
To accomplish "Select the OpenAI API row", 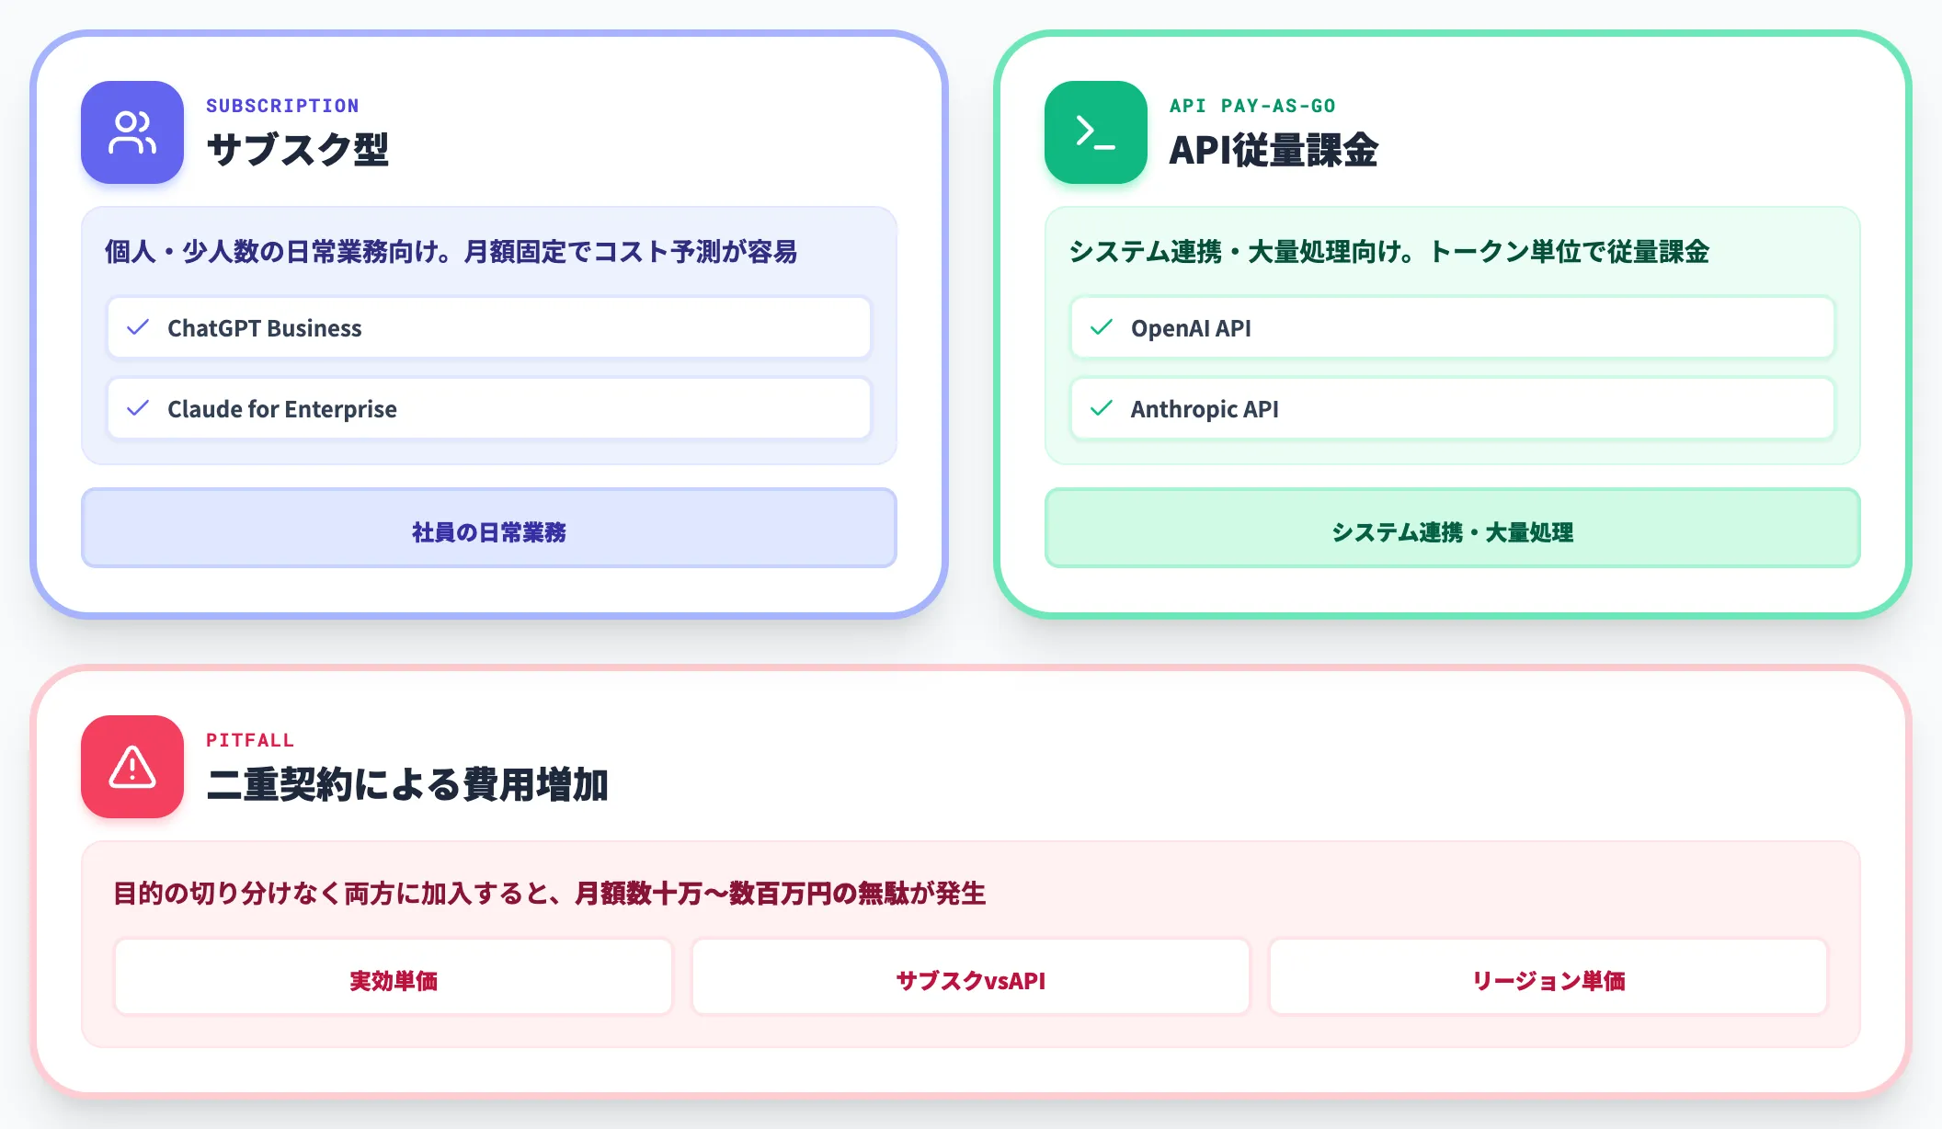I will tap(1453, 327).
